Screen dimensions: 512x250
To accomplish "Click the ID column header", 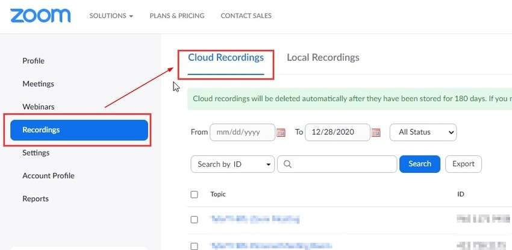I will pos(461,194).
